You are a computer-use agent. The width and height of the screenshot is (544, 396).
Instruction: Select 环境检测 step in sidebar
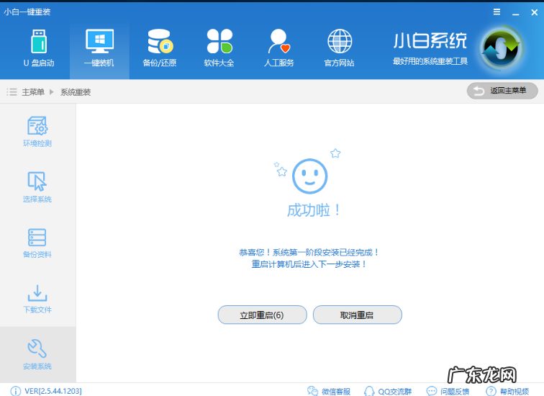37,132
